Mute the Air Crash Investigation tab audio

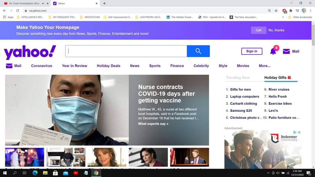coord(43,3)
